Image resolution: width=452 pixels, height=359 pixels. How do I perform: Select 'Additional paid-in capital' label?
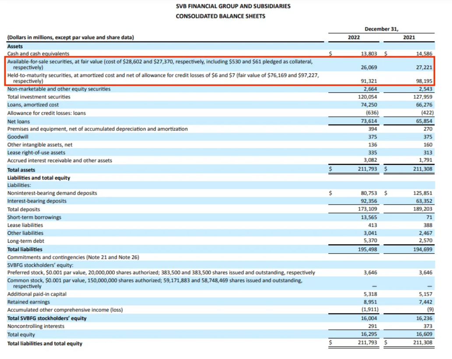pyautogui.click(x=37, y=294)
